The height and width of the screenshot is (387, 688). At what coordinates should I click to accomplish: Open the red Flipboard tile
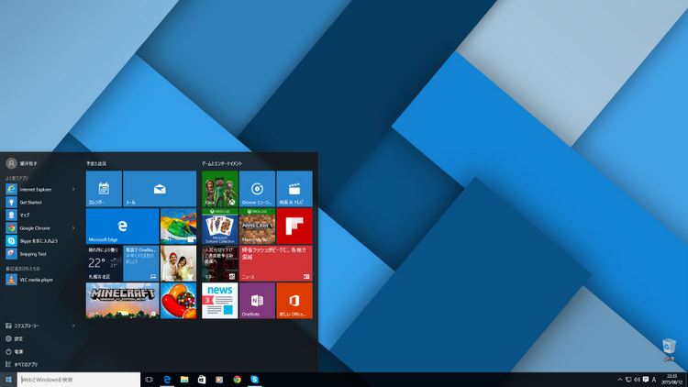294,226
